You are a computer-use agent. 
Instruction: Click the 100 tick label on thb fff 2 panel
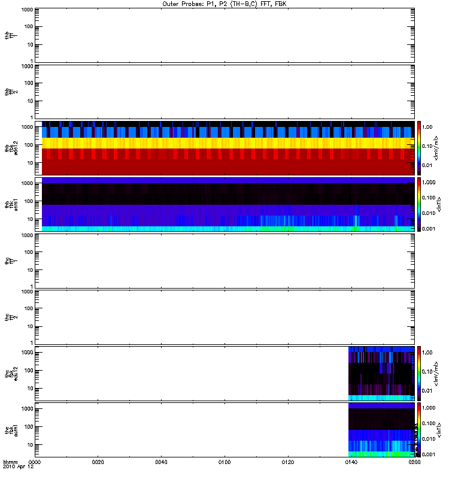[29, 83]
